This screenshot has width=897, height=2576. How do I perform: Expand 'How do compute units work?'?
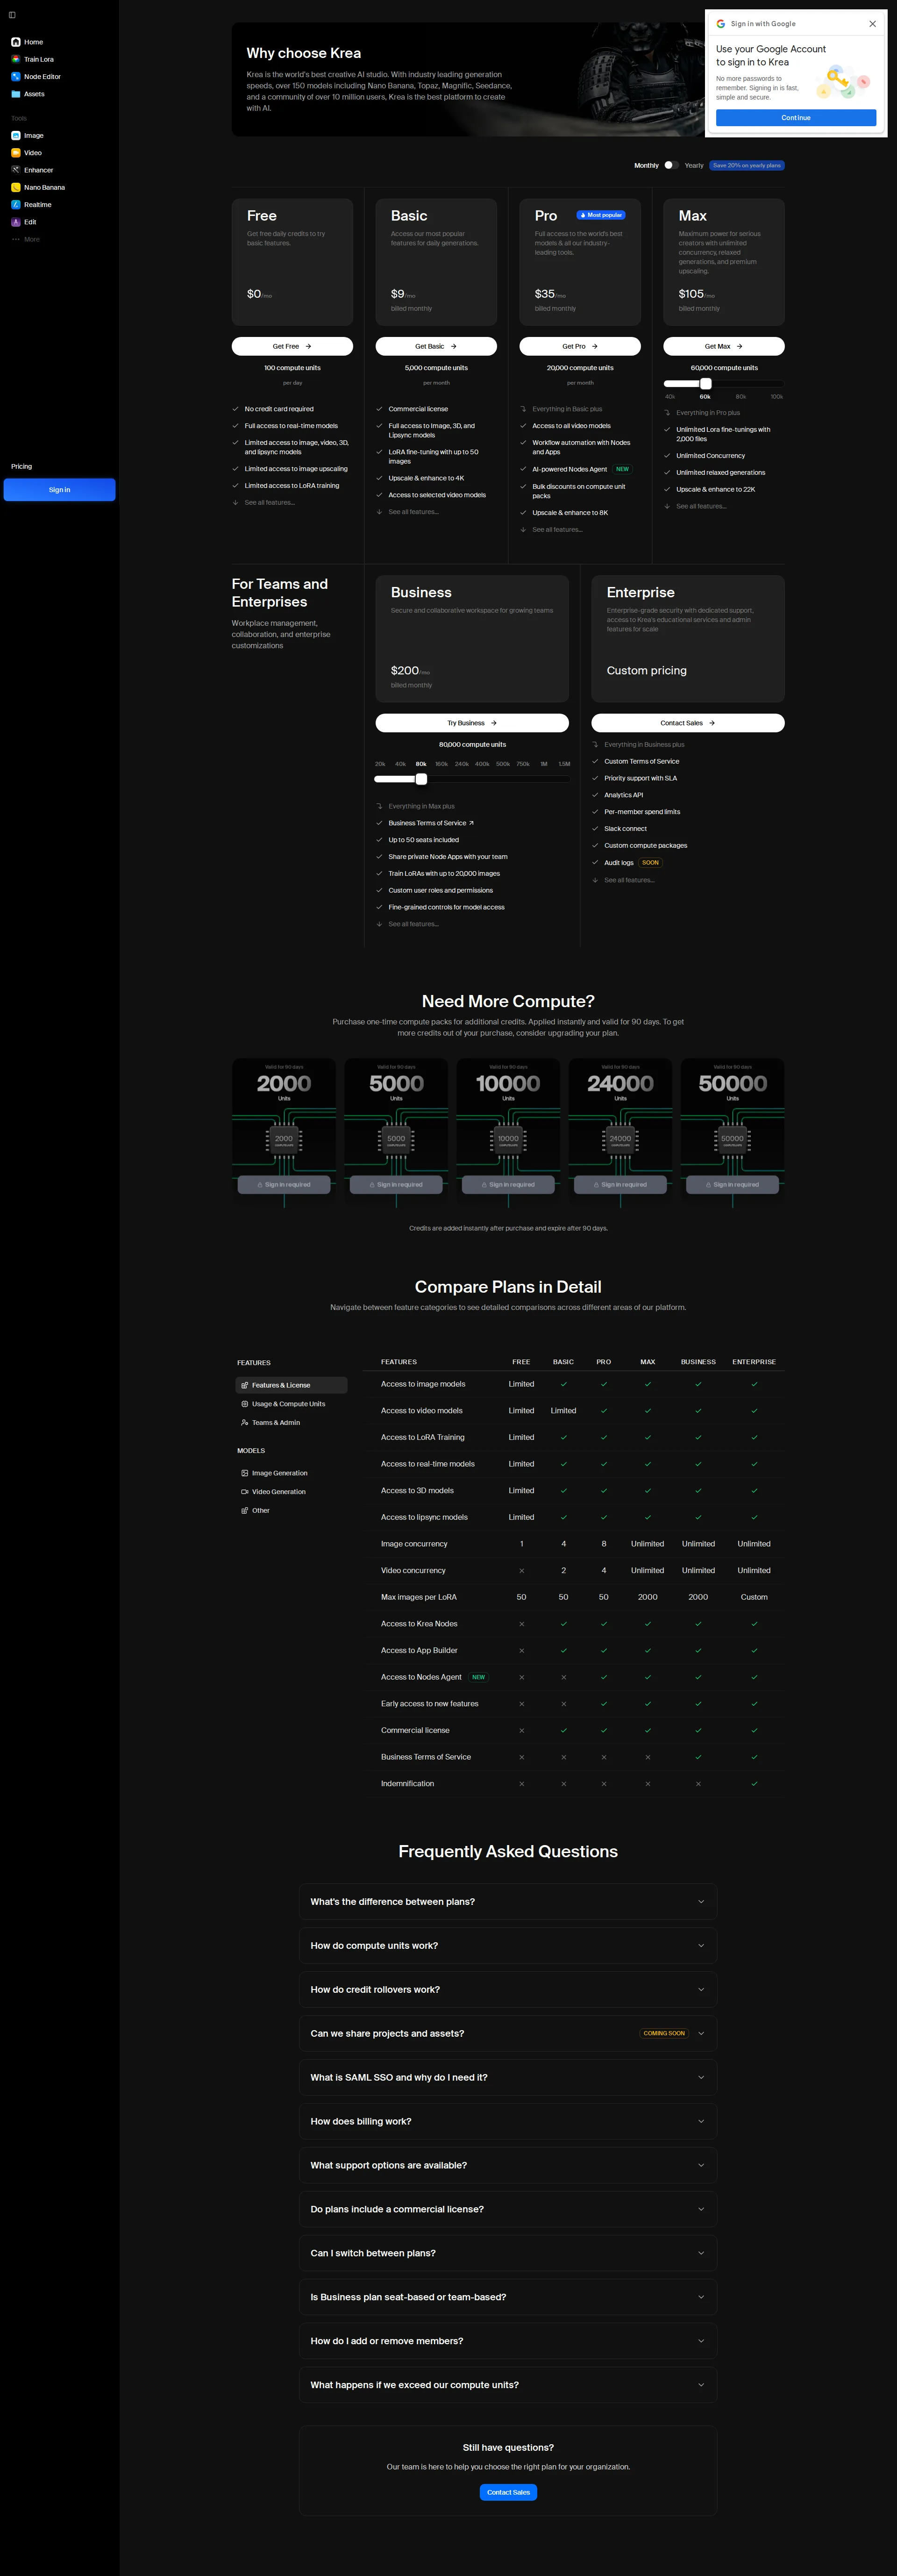point(507,1945)
